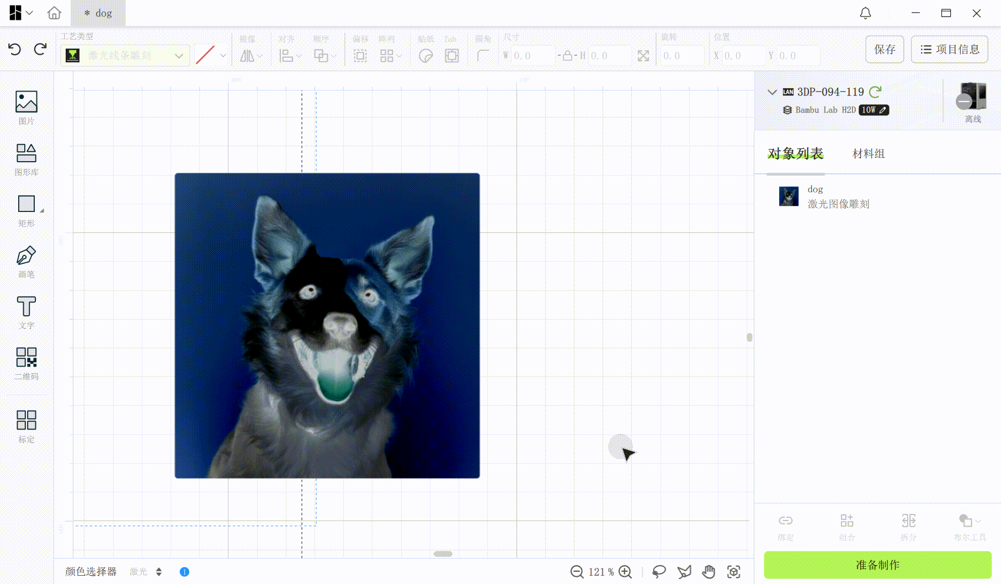Click the fit-size expand arrows icon
This screenshot has width=1001, height=584.
tap(643, 56)
